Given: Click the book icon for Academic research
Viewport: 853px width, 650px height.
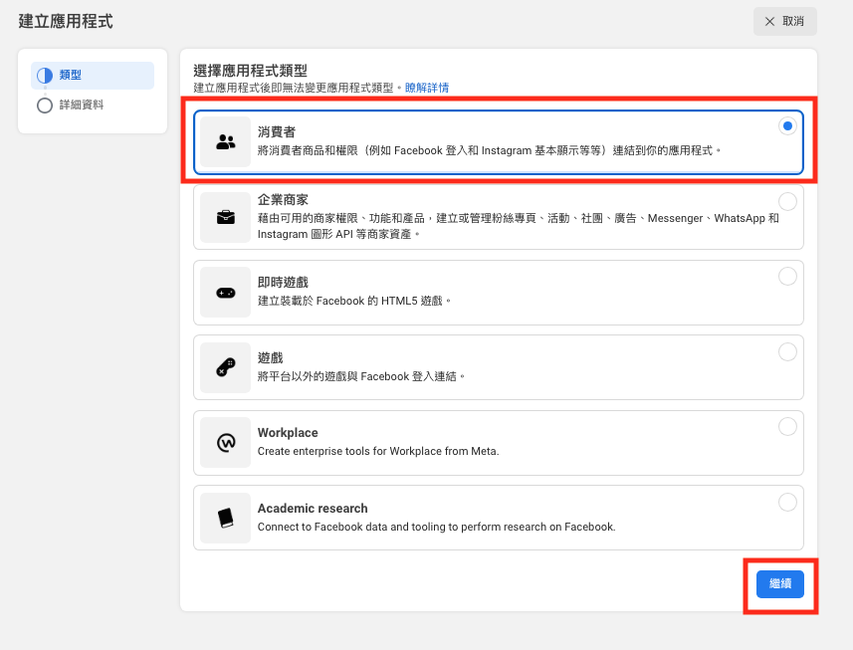Looking at the screenshot, I should click(226, 518).
